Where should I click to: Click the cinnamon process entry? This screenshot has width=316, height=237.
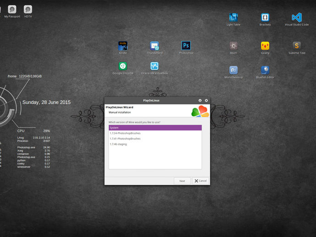click(33, 154)
